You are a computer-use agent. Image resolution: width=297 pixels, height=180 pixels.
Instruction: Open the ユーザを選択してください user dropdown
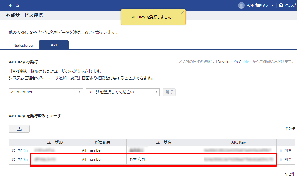(122, 92)
